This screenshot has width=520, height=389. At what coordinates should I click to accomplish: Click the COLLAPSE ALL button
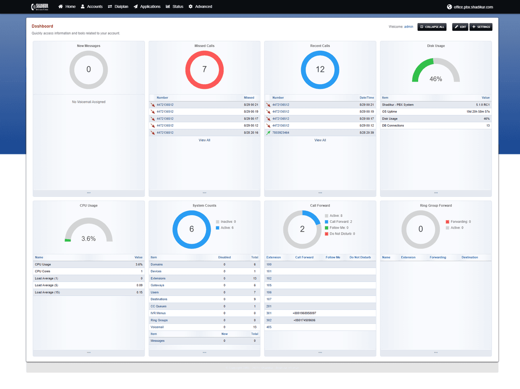pos(432,26)
